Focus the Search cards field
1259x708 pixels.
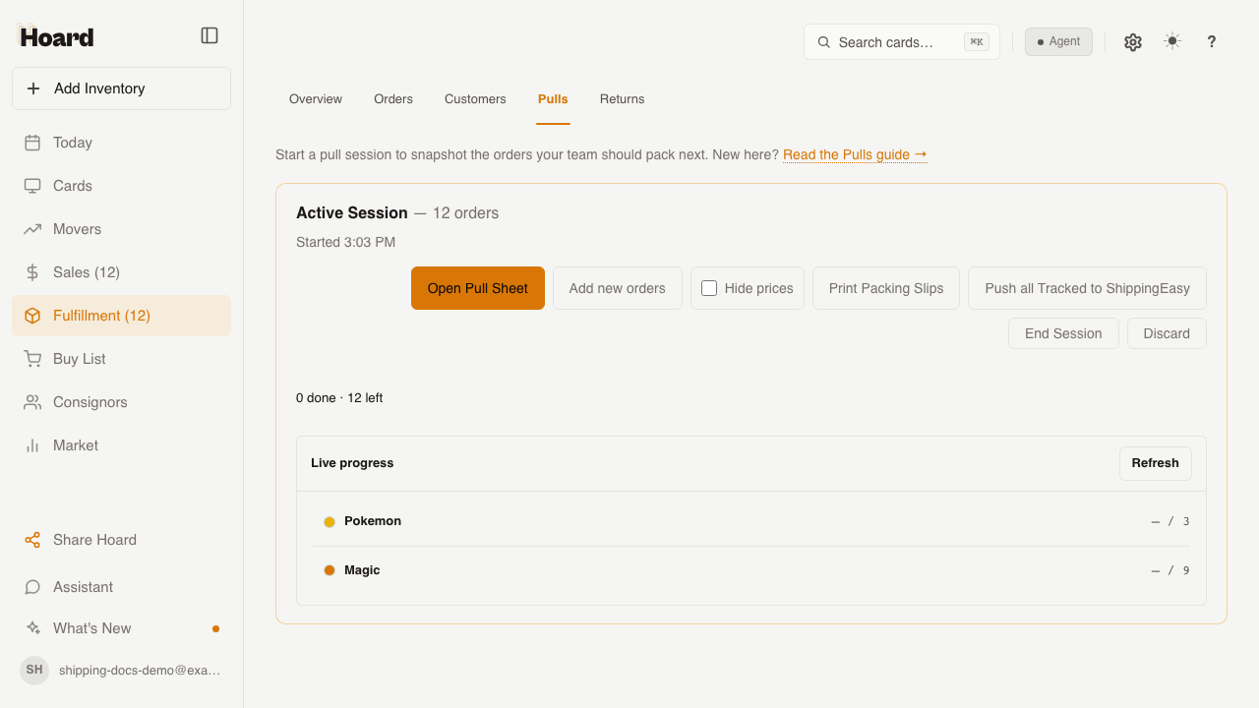pyautogui.click(x=902, y=42)
